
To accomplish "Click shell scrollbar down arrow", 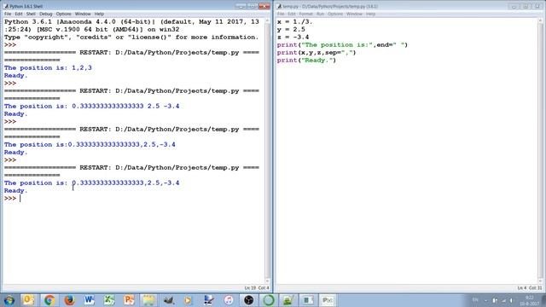I will 267,281.
